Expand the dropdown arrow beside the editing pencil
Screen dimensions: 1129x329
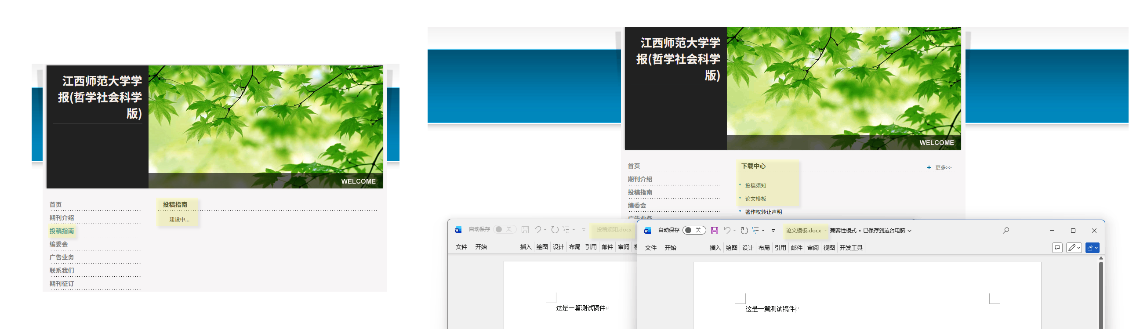pyautogui.click(x=1078, y=248)
